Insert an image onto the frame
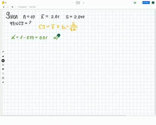This screenshot has height=125, width=156. (x=3, y=69)
